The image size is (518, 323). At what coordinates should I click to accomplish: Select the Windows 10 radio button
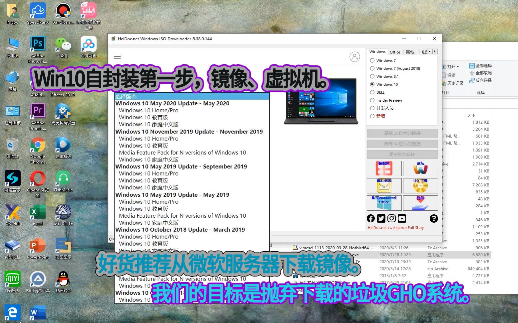[x=372, y=84]
